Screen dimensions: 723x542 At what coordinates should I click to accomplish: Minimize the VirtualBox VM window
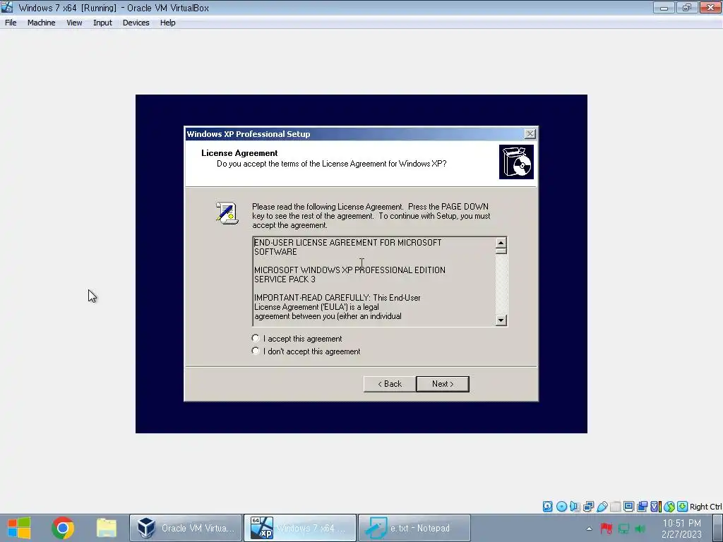(x=664, y=7)
